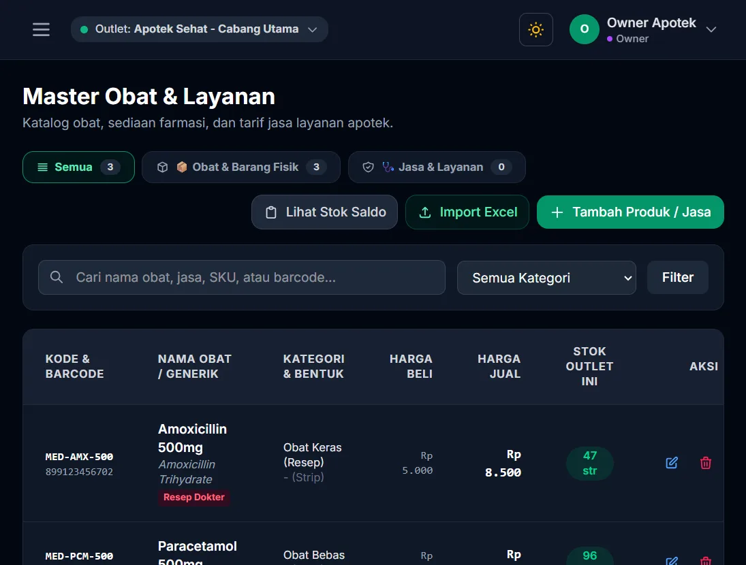Edit the Amoxicillin 500mg row
This screenshot has width=746, height=565.
pyautogui.click(x=671, y=462)
